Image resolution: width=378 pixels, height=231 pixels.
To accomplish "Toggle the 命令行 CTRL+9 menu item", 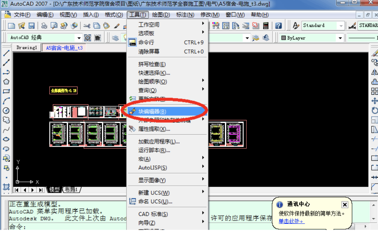I will point(167,42).
